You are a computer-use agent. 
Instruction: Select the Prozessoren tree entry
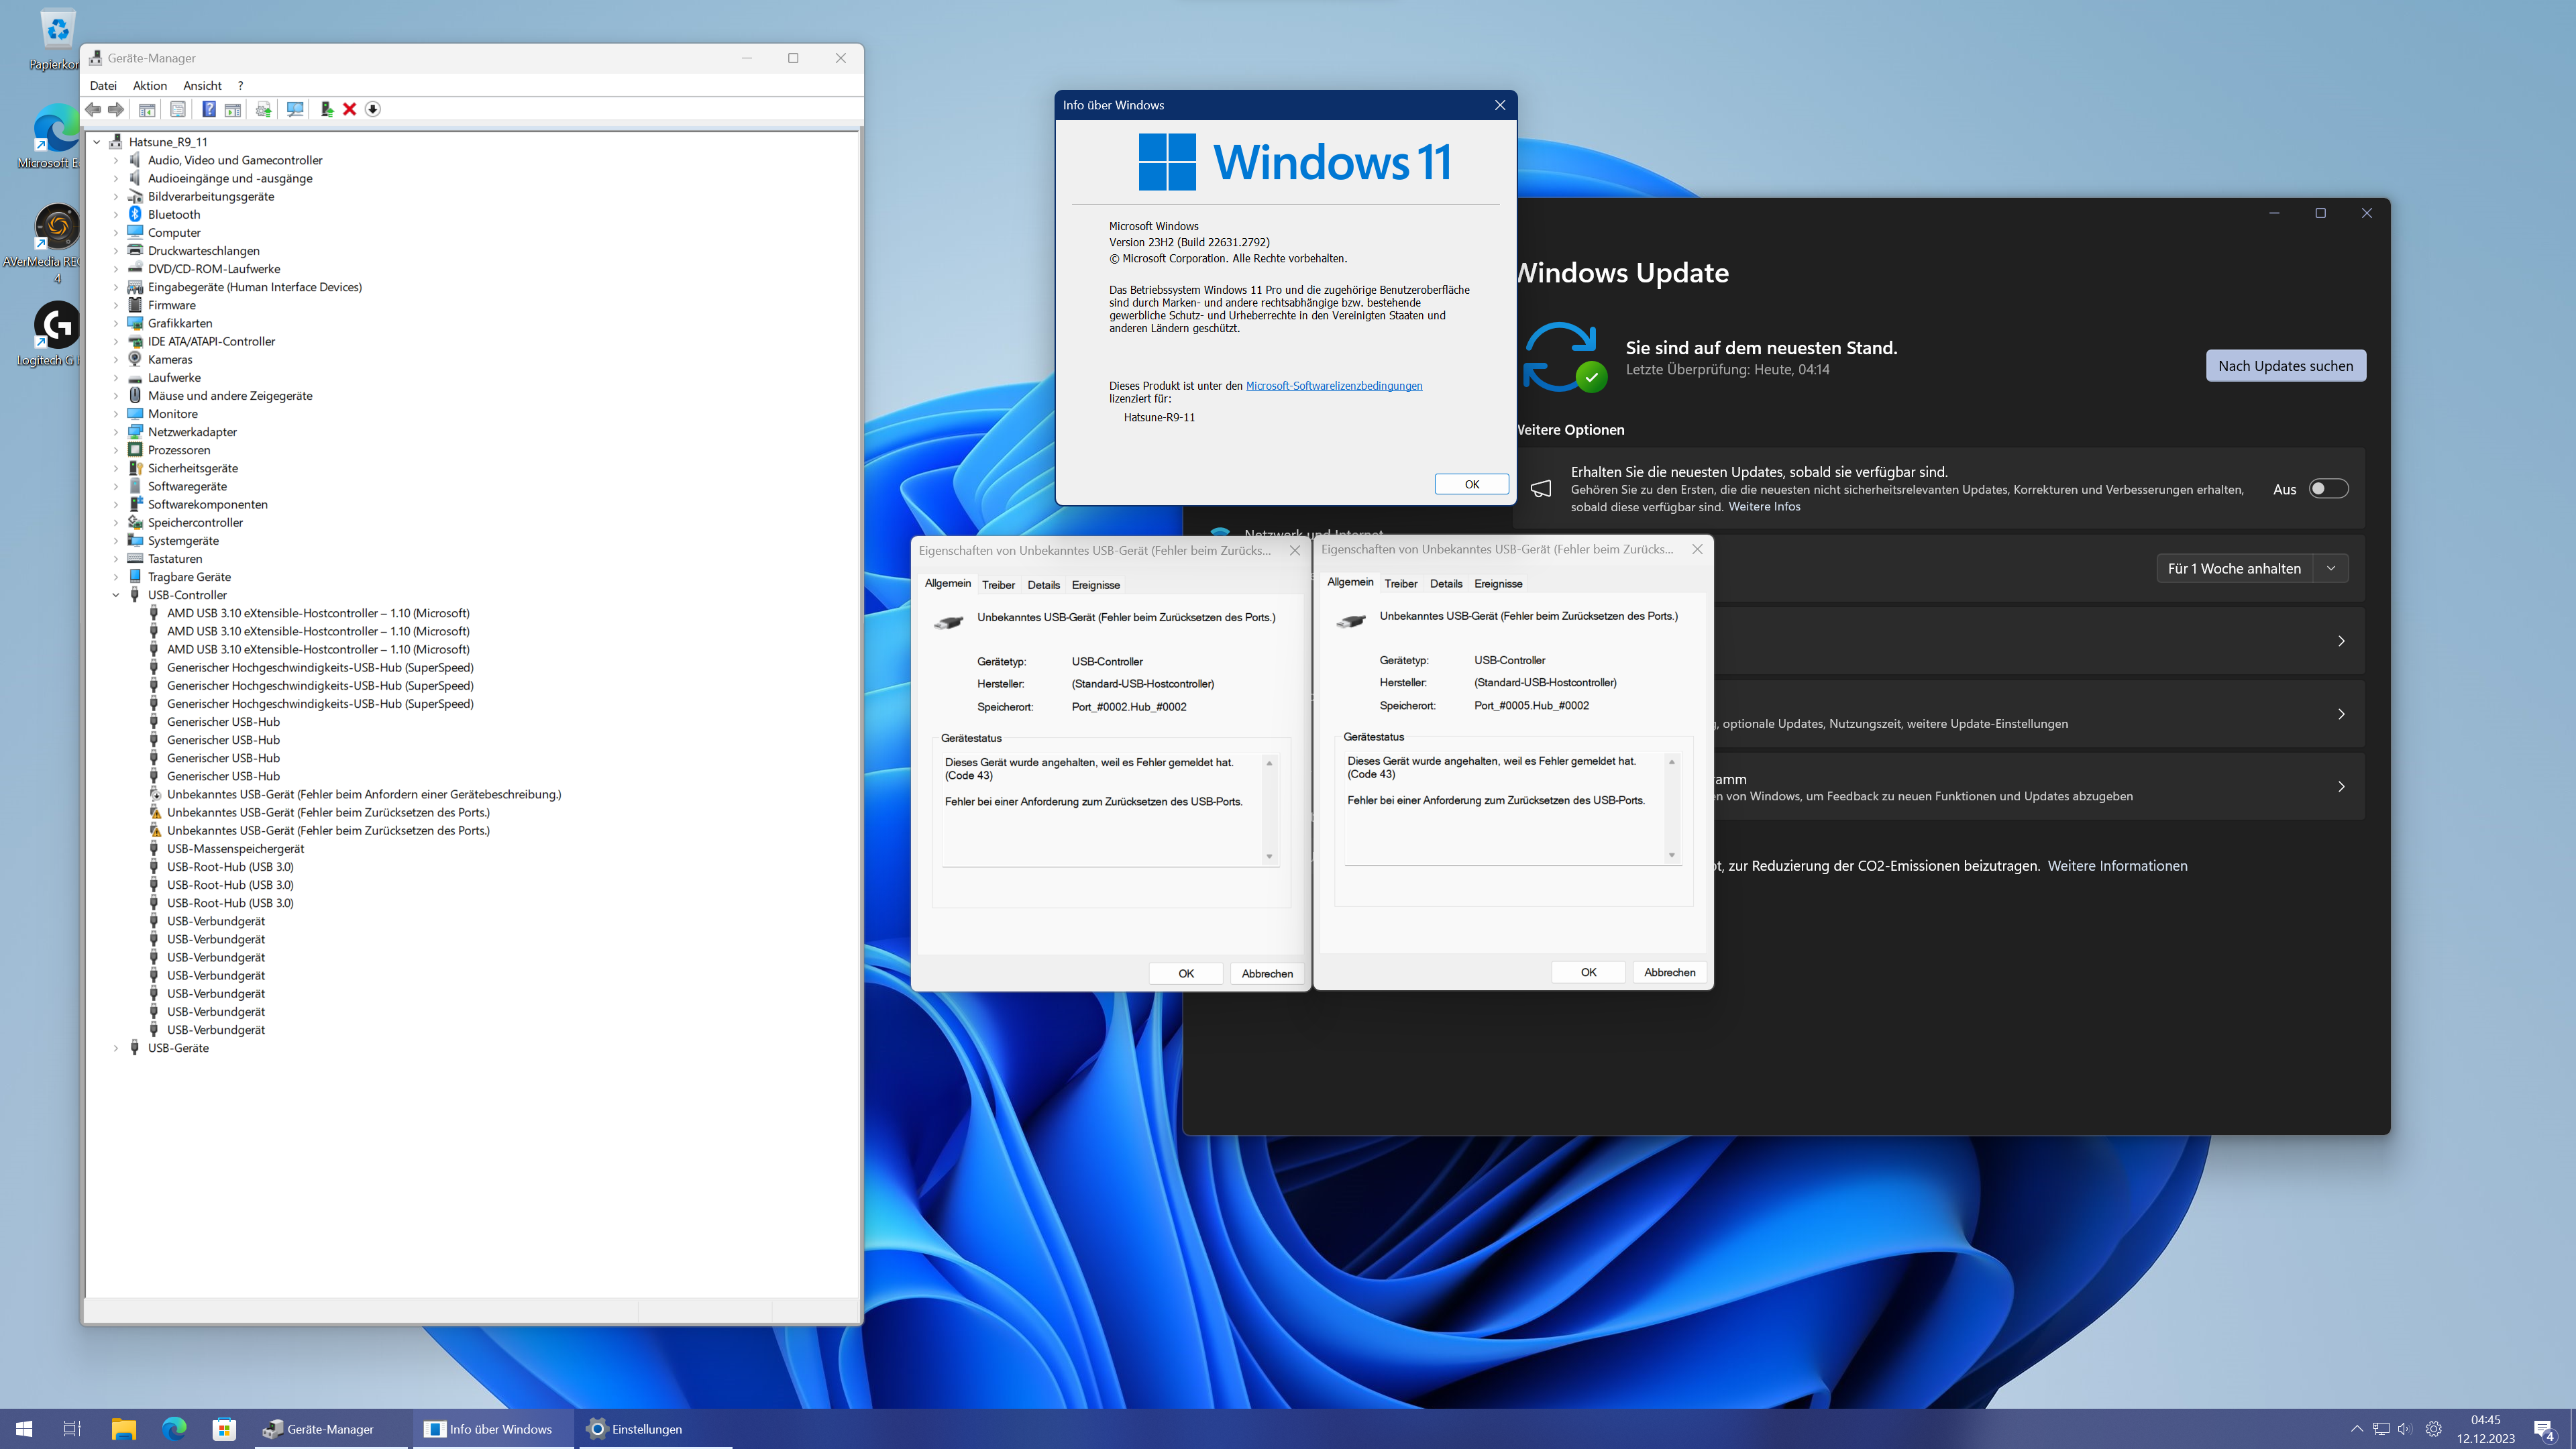tap(179, 450)
